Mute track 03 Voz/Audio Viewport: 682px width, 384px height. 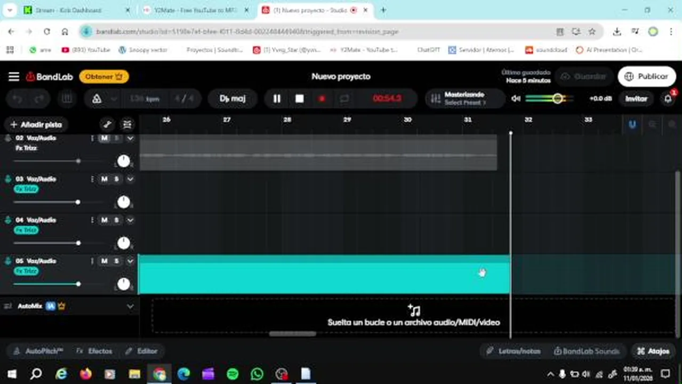[x=105, y=179]
